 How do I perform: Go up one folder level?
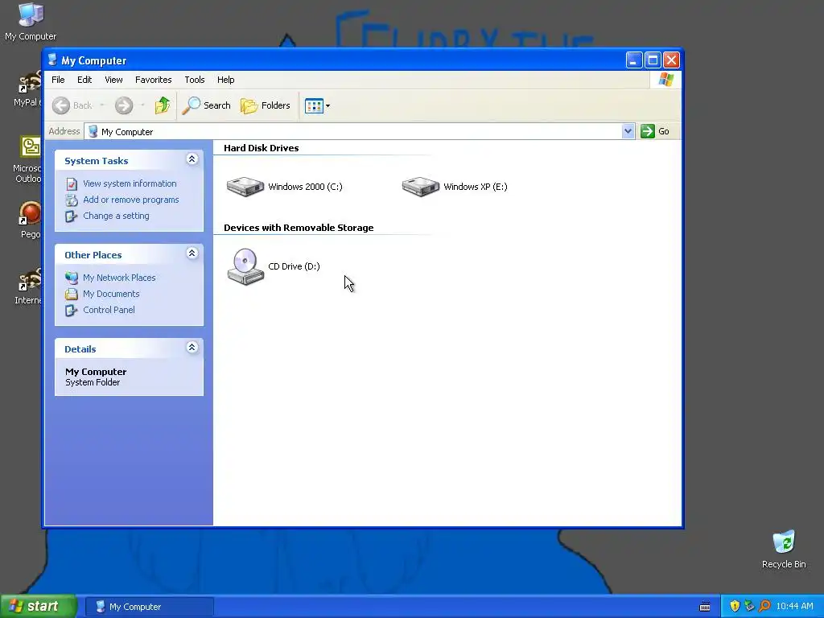click(163, 105)
